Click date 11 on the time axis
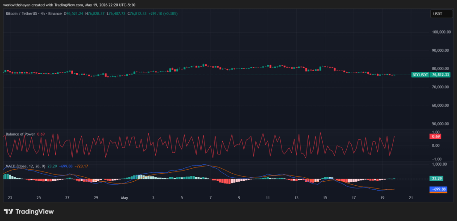Image resolution: width=457 pixels, height=221 pixels. (x=268, y=198)
